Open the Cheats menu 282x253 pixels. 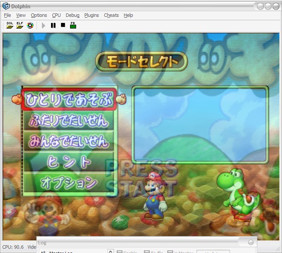(x=111, y=15)
